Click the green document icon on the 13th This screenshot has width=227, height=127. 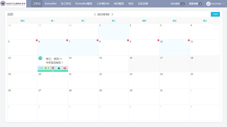coord(46,68)
